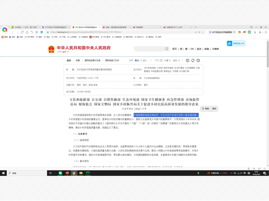Click the game controller icon in toolbar
This screenshot has height=201, width=269.
click(x=244, y=32)
